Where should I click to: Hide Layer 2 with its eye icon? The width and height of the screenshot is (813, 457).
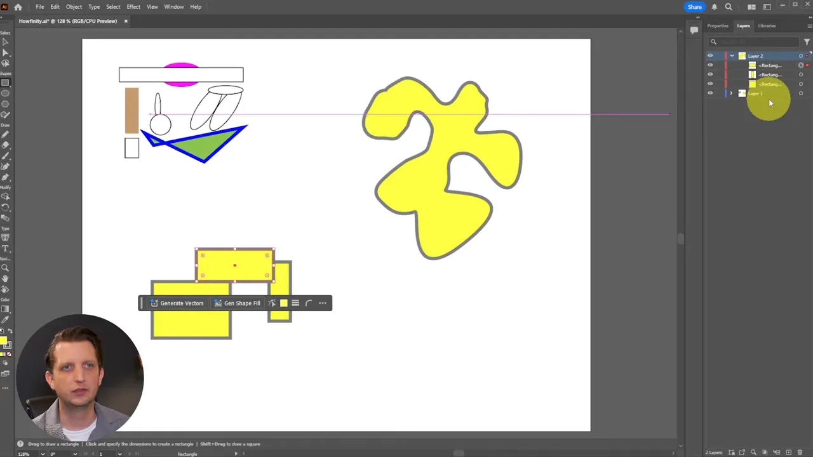[x=710, y=55]
